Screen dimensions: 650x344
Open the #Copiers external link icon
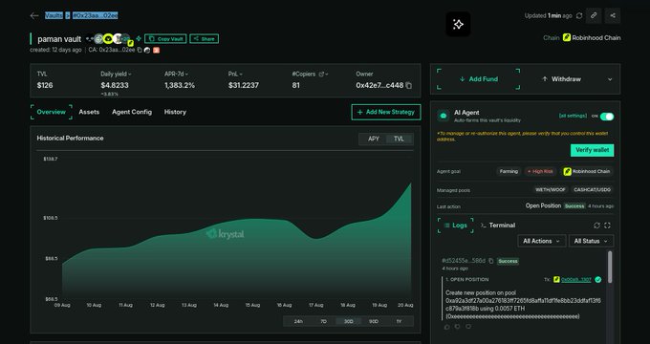[321, 75]
